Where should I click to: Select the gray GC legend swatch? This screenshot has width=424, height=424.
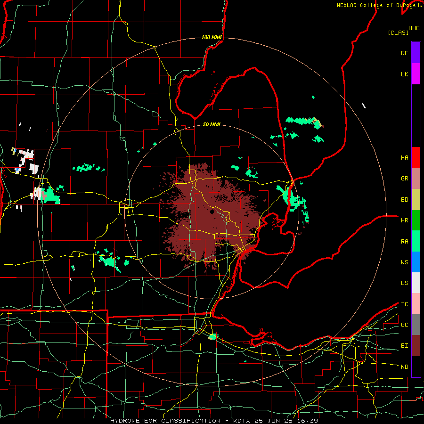coord(416,325)
